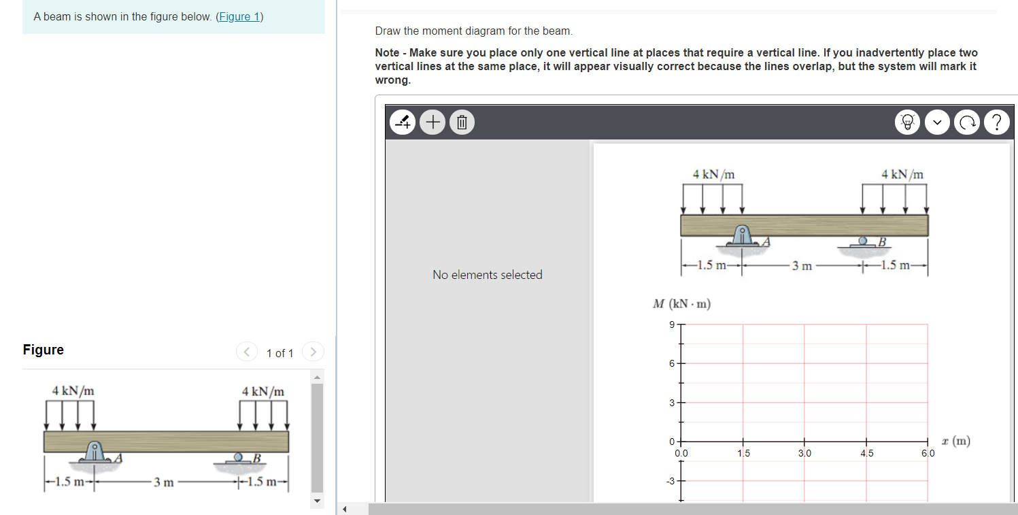This screenshot has height=515, width=1018.
Task: Click pin support A in graph diagram
Action: tap(742, 235)
